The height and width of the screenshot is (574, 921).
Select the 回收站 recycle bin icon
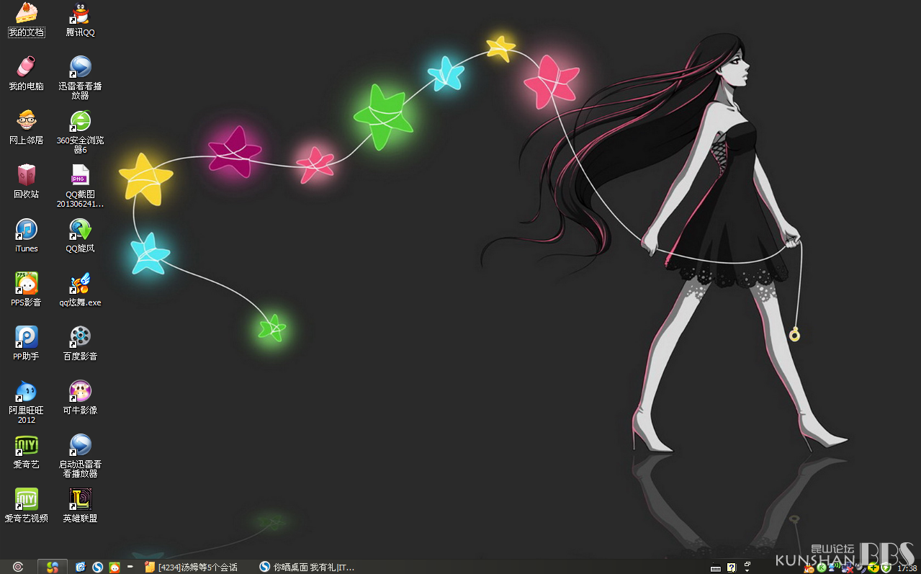pyautogui.click(x=27, y=181)
